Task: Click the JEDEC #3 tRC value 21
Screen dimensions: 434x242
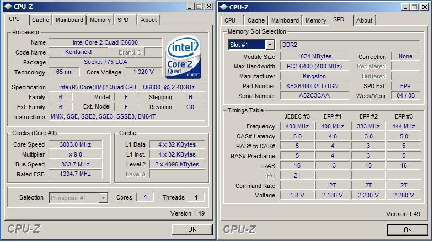Action: tap(297, 175)
